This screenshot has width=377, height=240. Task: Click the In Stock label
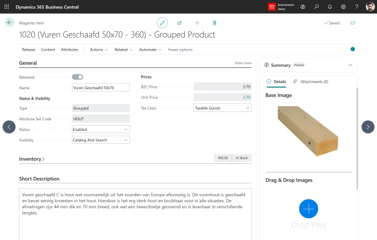click(x=242, y=158)
